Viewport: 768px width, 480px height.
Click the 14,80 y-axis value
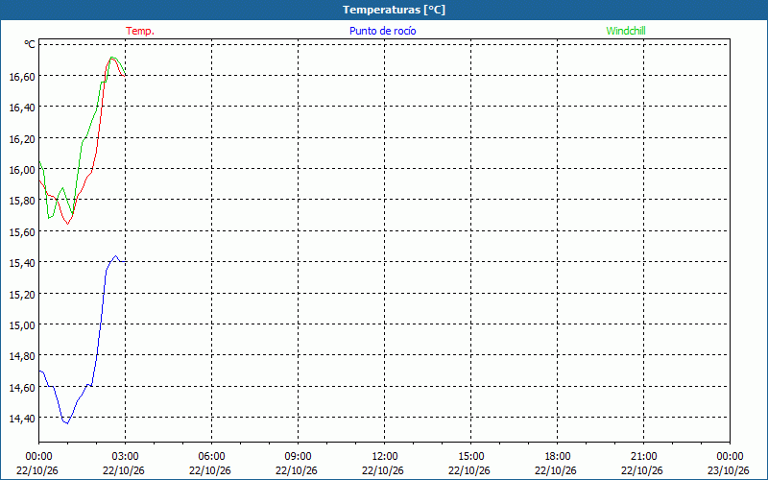tap(22, 356)
